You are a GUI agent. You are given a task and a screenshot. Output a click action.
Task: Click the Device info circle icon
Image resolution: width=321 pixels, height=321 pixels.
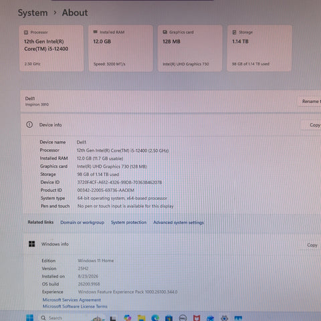(29, 124)
